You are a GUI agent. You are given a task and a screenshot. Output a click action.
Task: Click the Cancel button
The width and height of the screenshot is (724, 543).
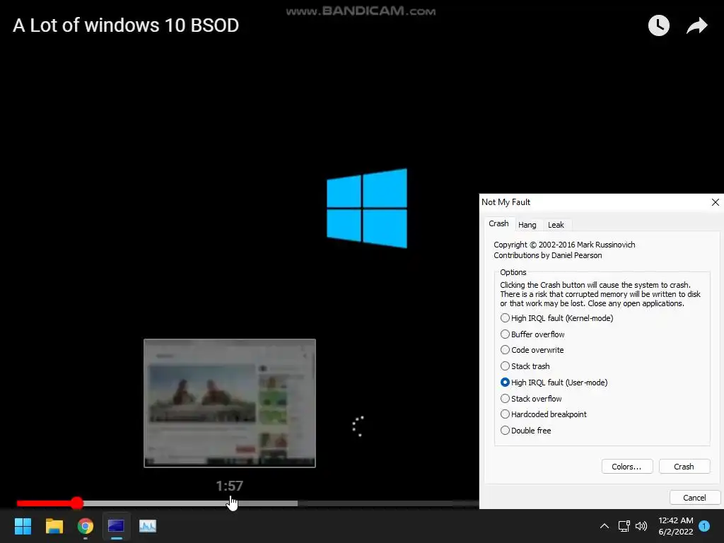[694, 497]
